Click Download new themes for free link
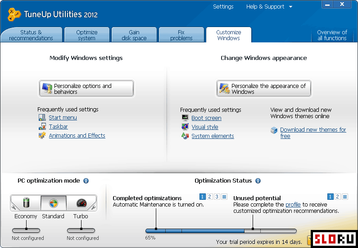 click(x=313, y=133)
